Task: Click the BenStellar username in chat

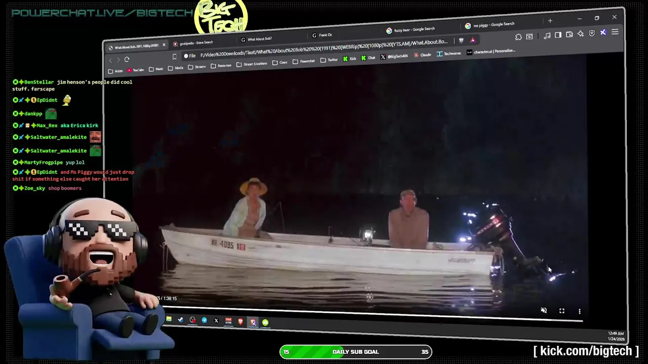Action: (x=39, y=82)
